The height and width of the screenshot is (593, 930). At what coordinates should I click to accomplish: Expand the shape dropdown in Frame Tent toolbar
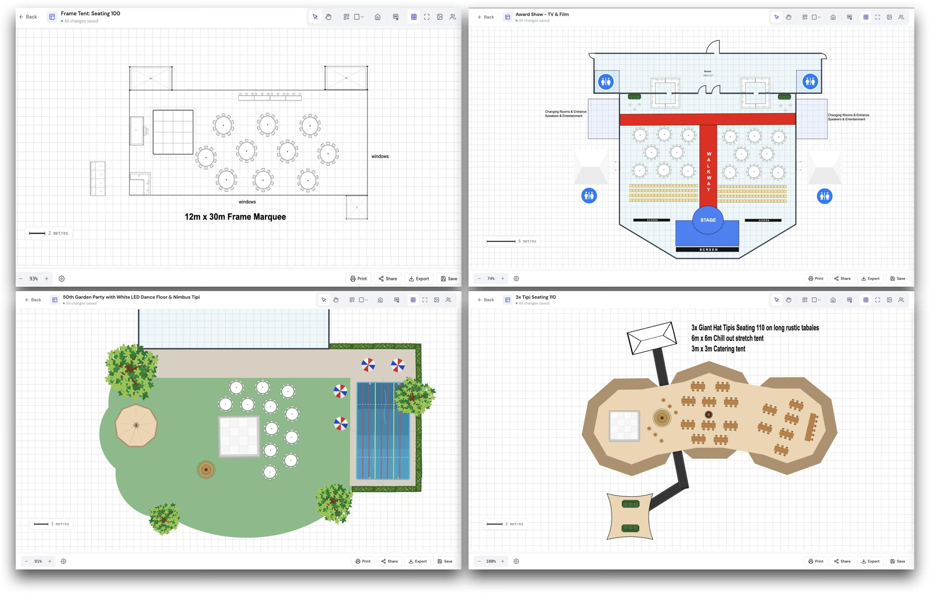359,17
